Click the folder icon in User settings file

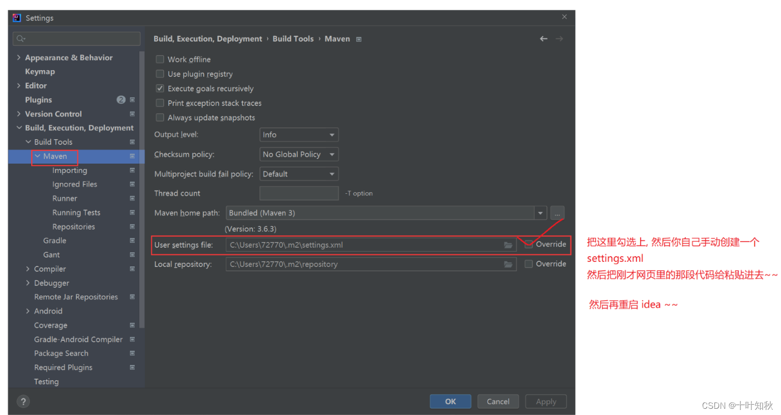508,245
